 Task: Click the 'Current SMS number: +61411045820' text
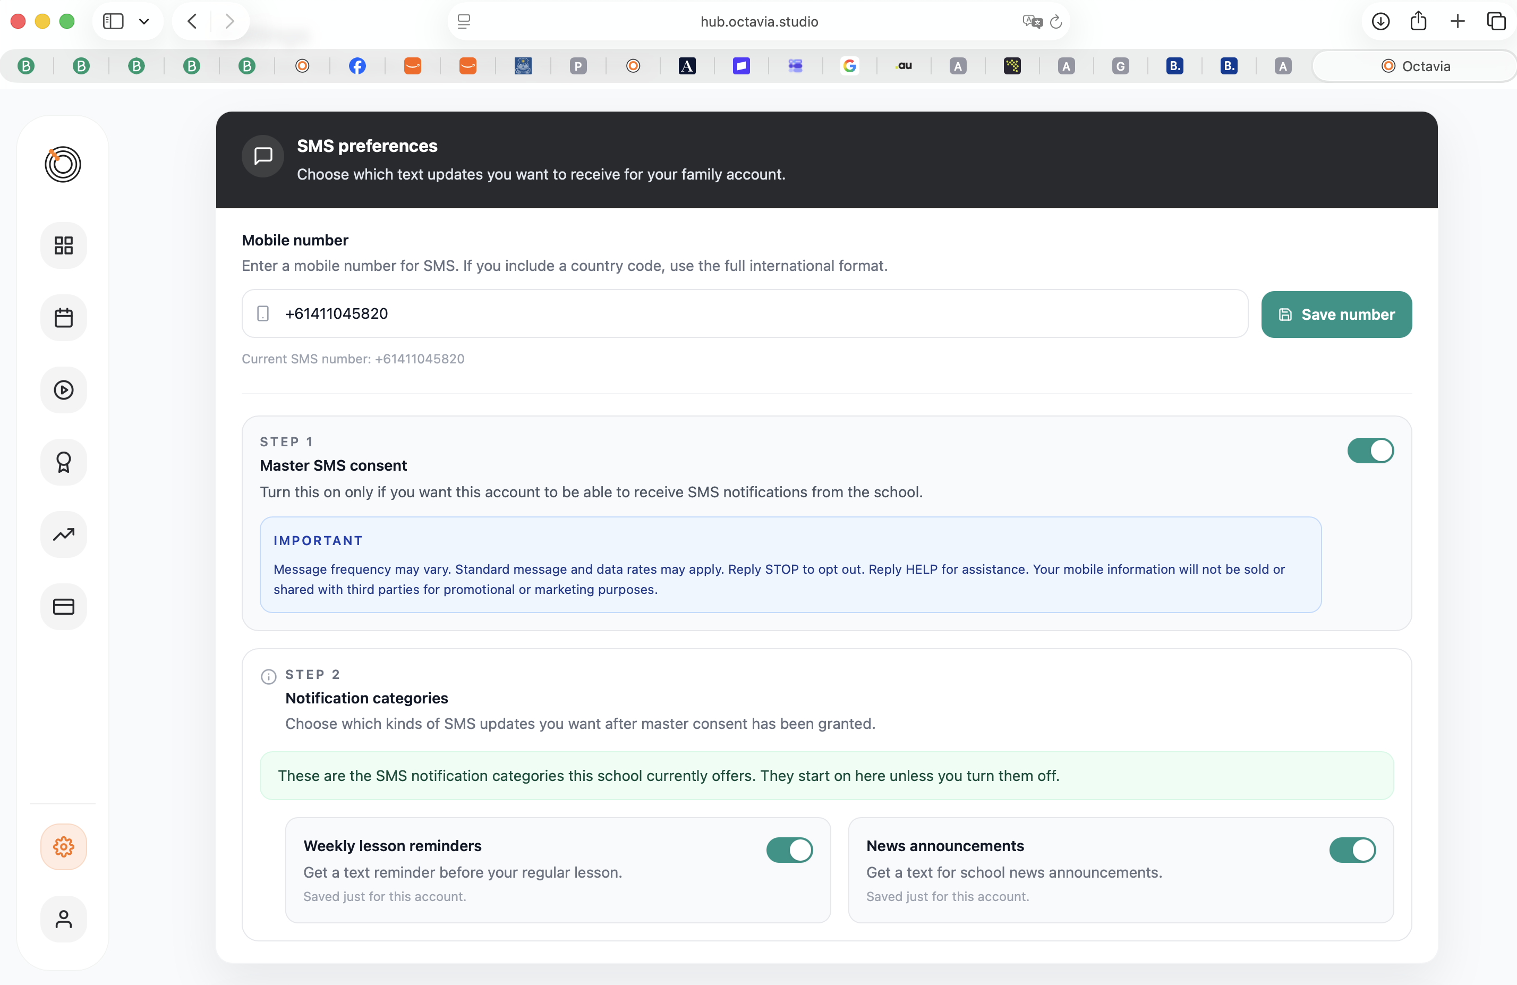pos(353,359)
